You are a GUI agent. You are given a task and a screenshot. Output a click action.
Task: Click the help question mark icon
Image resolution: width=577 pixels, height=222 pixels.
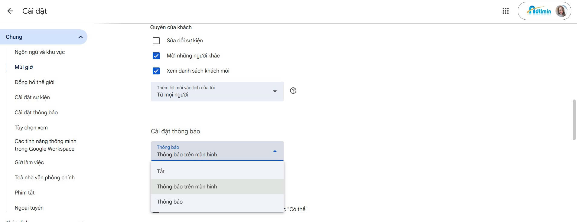[293, 91]
